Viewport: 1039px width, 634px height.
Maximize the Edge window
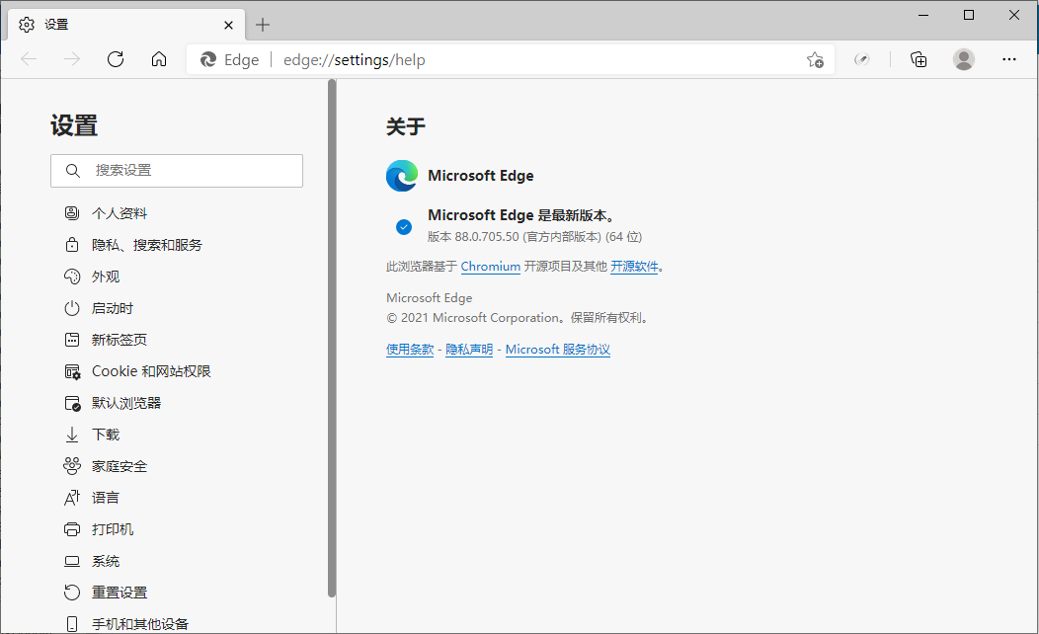[969, 15]
